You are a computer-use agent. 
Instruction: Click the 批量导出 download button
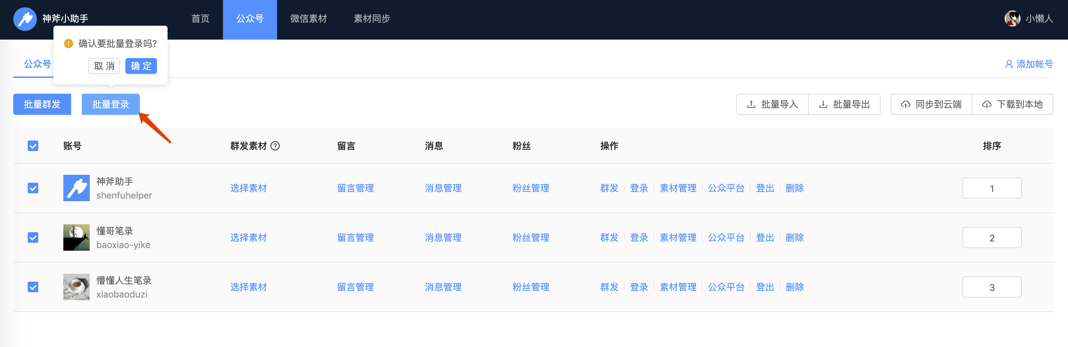coord(844,105)
